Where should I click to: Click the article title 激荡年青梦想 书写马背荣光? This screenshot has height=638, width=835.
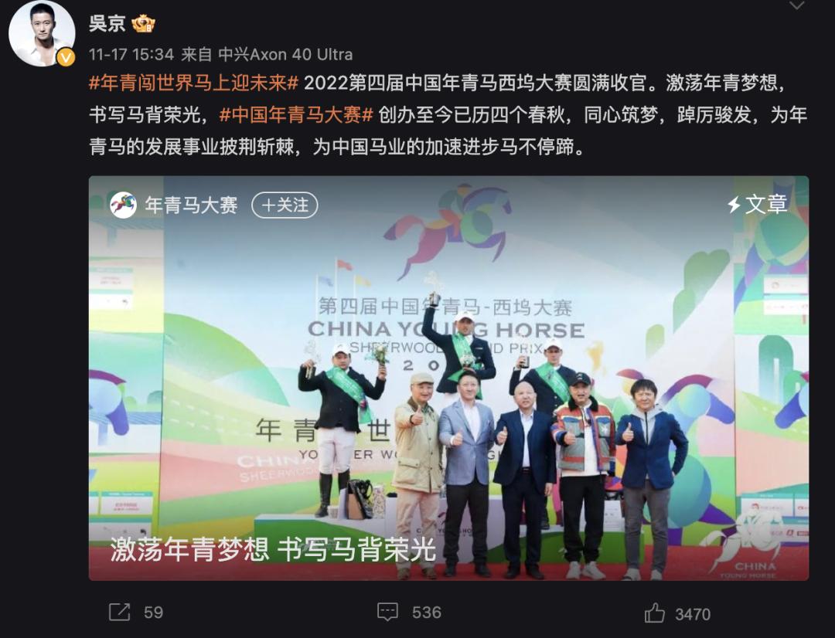tap(273, 548)
